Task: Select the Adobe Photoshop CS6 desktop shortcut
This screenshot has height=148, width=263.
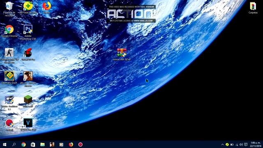Action: click(x=28, y=32)
